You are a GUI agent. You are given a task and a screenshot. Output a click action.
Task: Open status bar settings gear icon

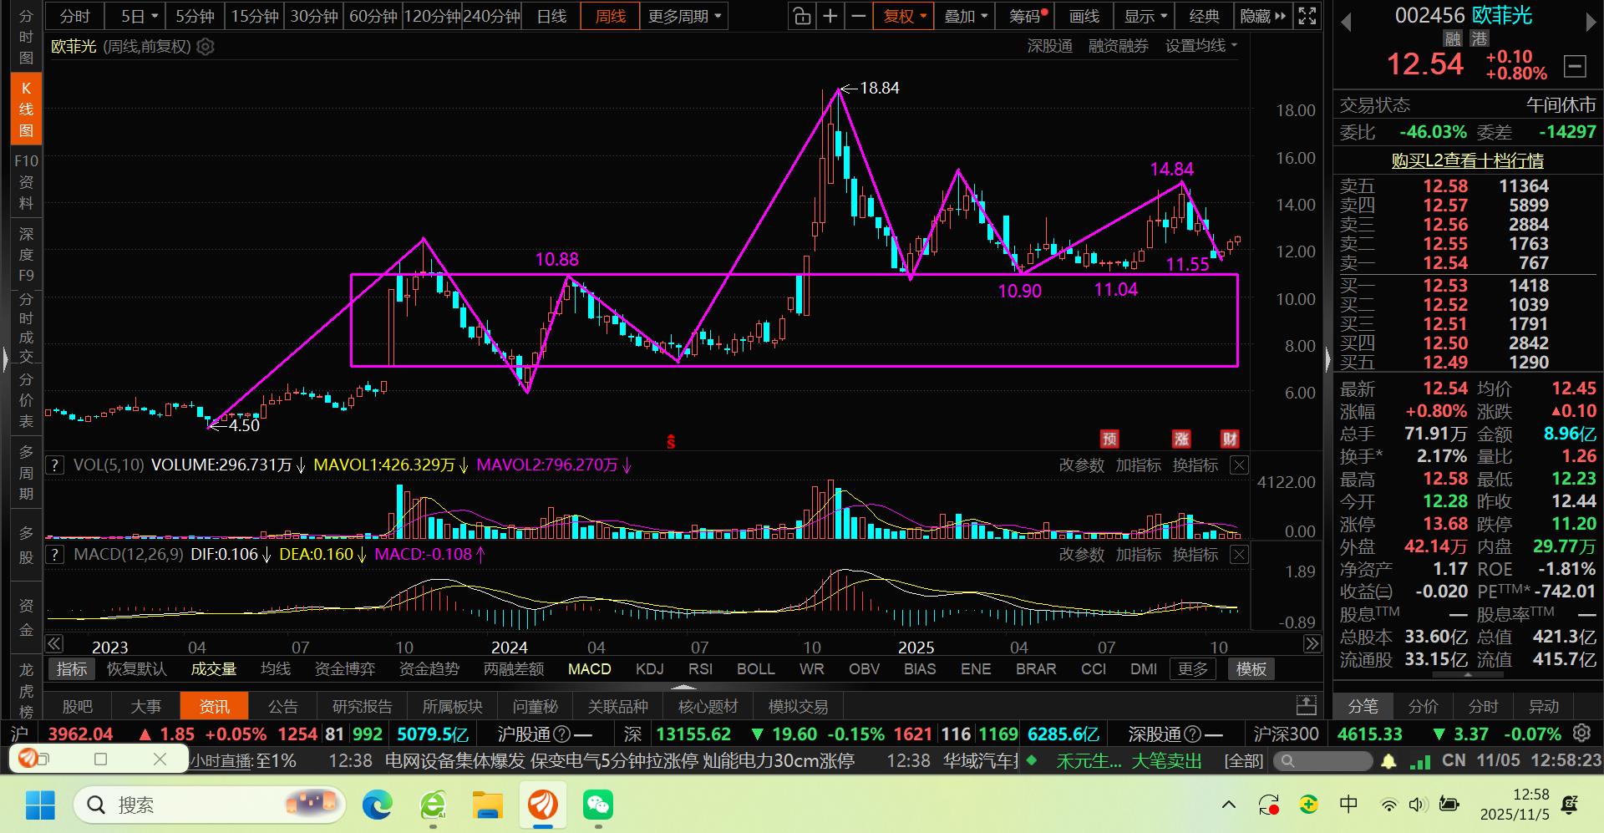coord(1581,734)
